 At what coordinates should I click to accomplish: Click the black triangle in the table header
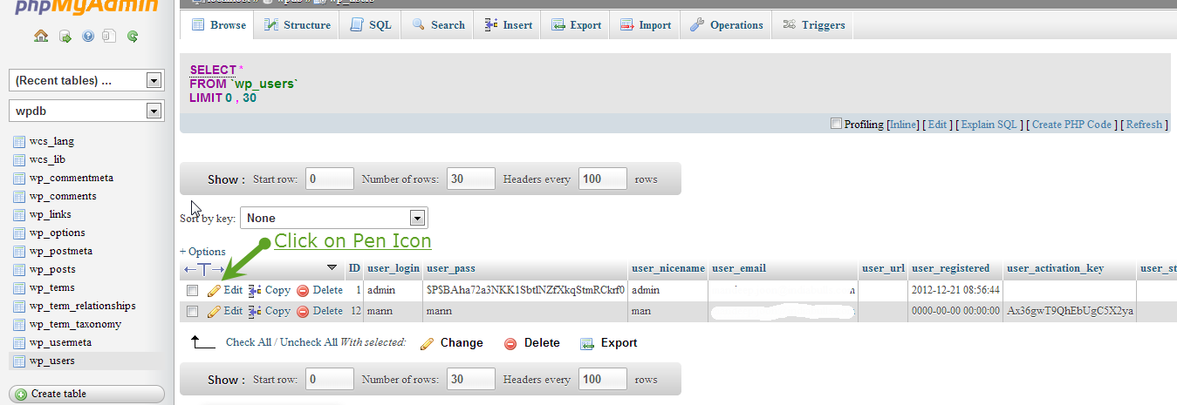tap(331, 267)
